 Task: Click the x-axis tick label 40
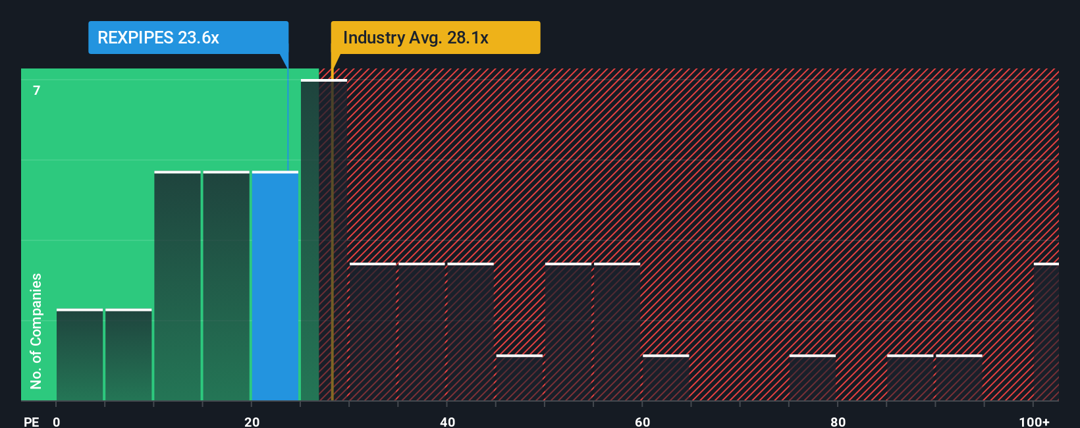447,421
